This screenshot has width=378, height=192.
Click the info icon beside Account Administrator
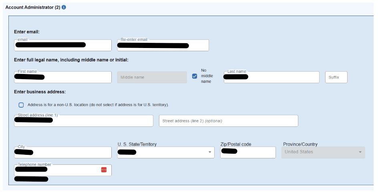tap(64, 7)
